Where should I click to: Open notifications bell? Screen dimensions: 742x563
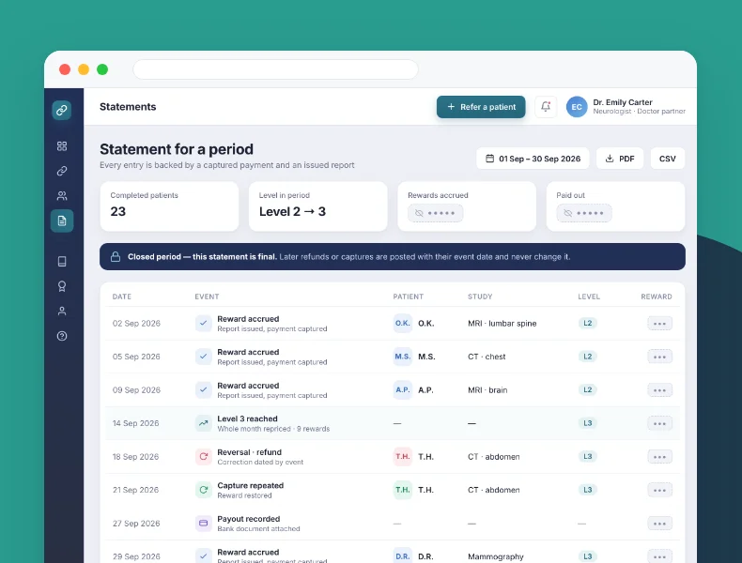pyautogui.click(x=546, y=107)
